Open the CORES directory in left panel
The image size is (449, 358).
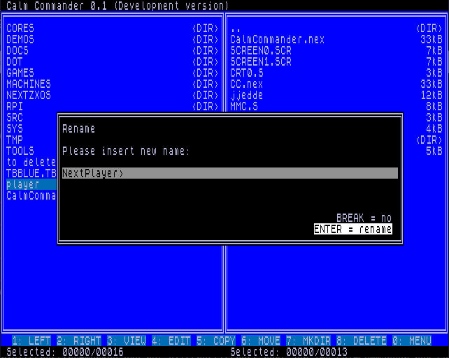pos(20,28)
